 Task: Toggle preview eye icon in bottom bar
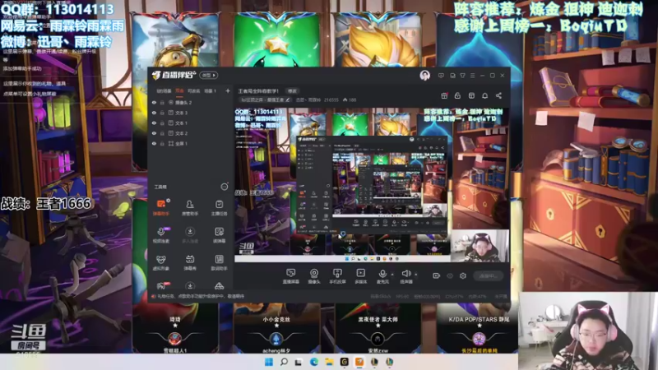coord(450,275)
